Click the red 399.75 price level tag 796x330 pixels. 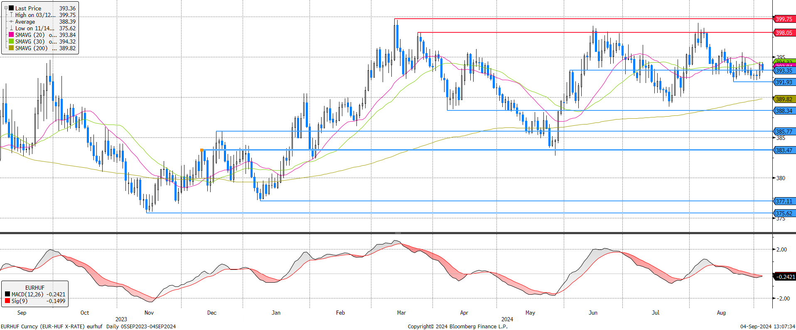point(784,19)
